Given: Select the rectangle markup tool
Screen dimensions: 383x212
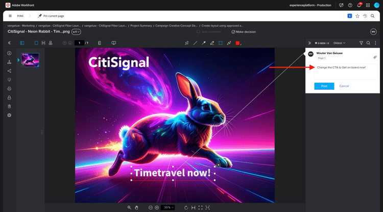Looking at the screenshot, I should tap(221, 43).
